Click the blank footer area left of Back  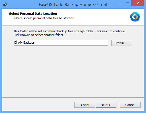(x=38, y=105)
